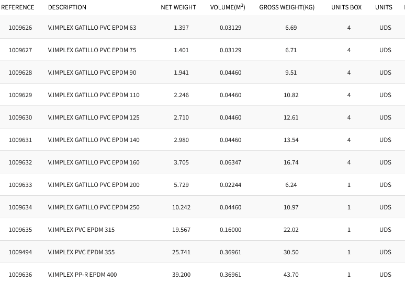
Task: Click the REFERENCE column header
Action: point(18,7)
